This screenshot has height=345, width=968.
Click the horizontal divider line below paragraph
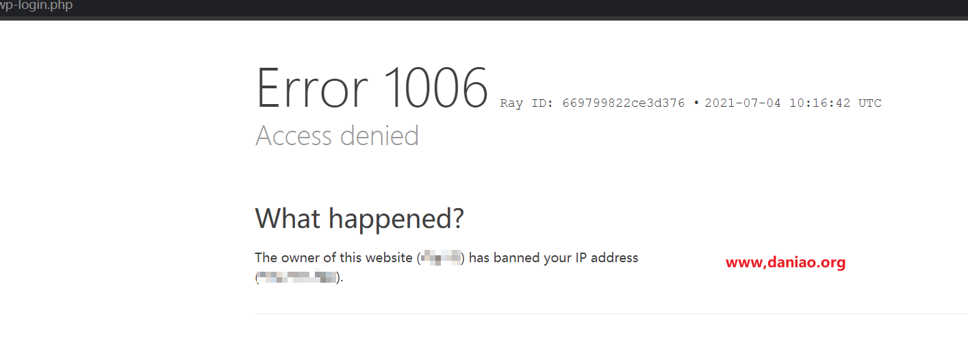(611, 314)
